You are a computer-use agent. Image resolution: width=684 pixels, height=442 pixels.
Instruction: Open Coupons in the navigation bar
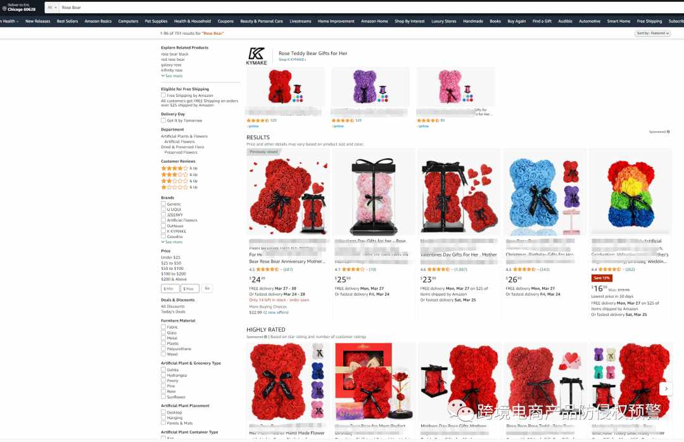(225, 21)
